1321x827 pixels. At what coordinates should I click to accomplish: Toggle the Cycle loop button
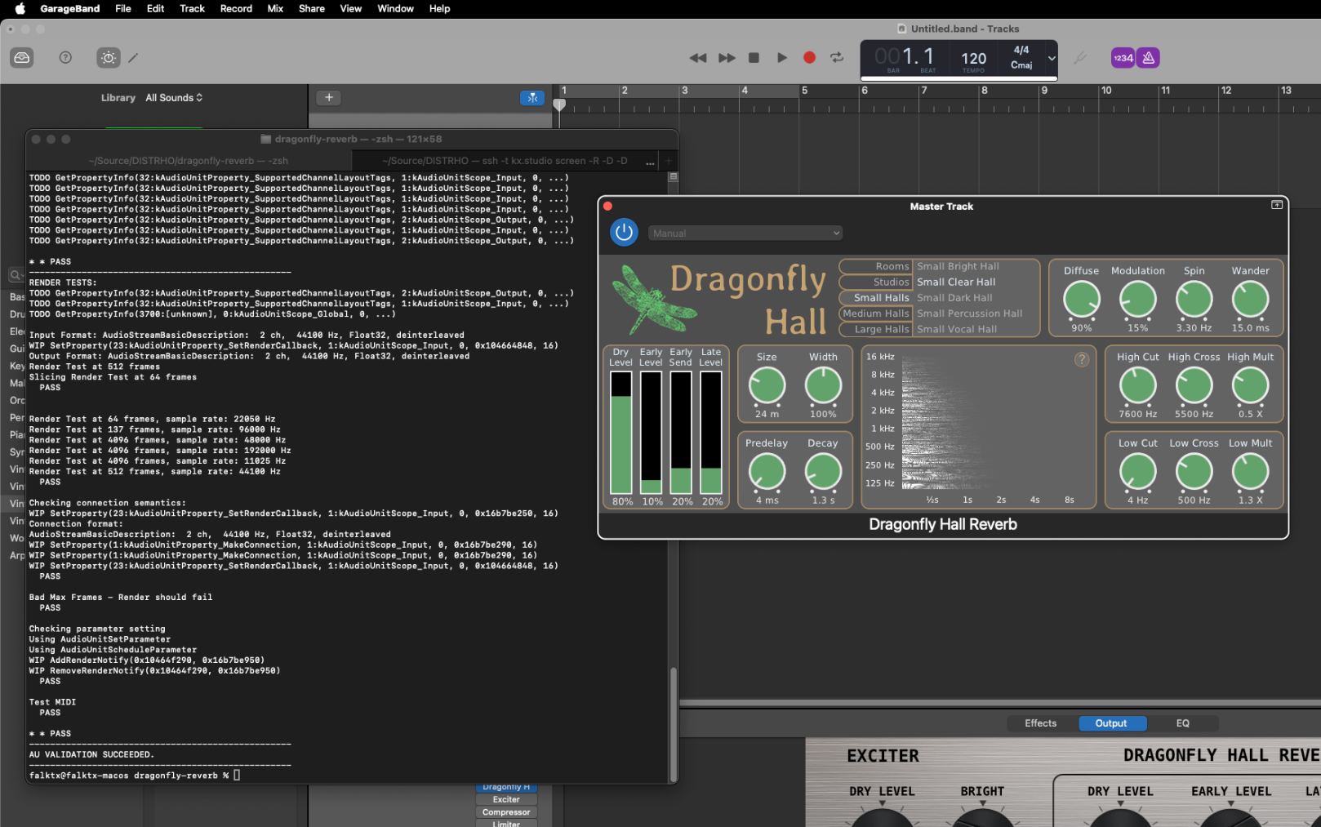point(837,58)
